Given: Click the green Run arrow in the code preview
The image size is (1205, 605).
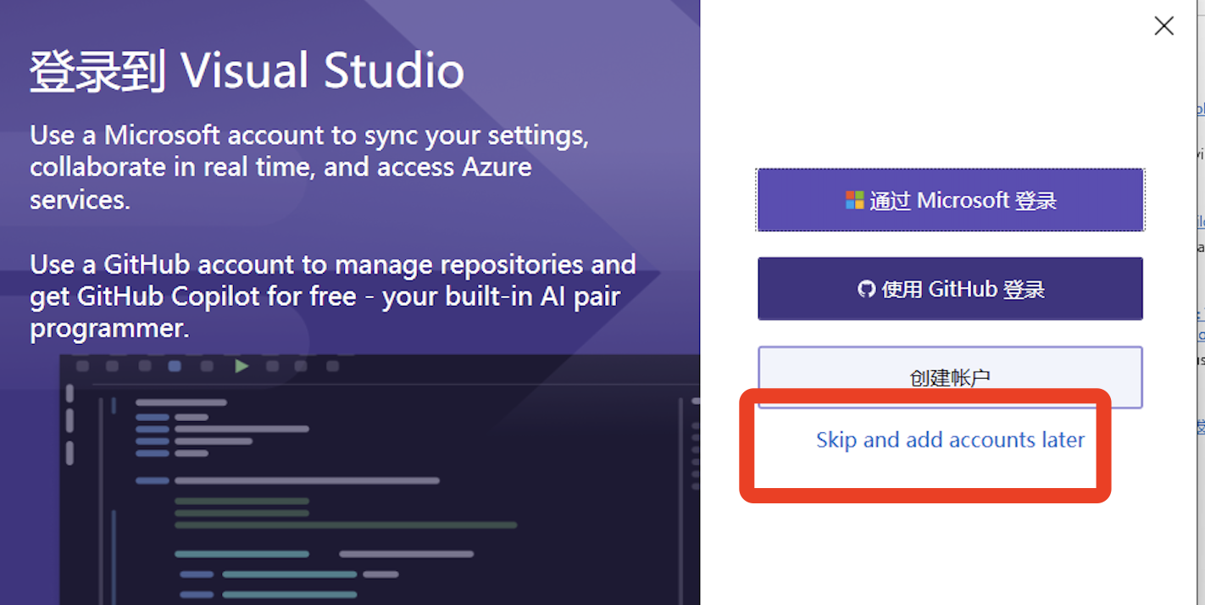Looking at the screenshot, I should point(242,366).
